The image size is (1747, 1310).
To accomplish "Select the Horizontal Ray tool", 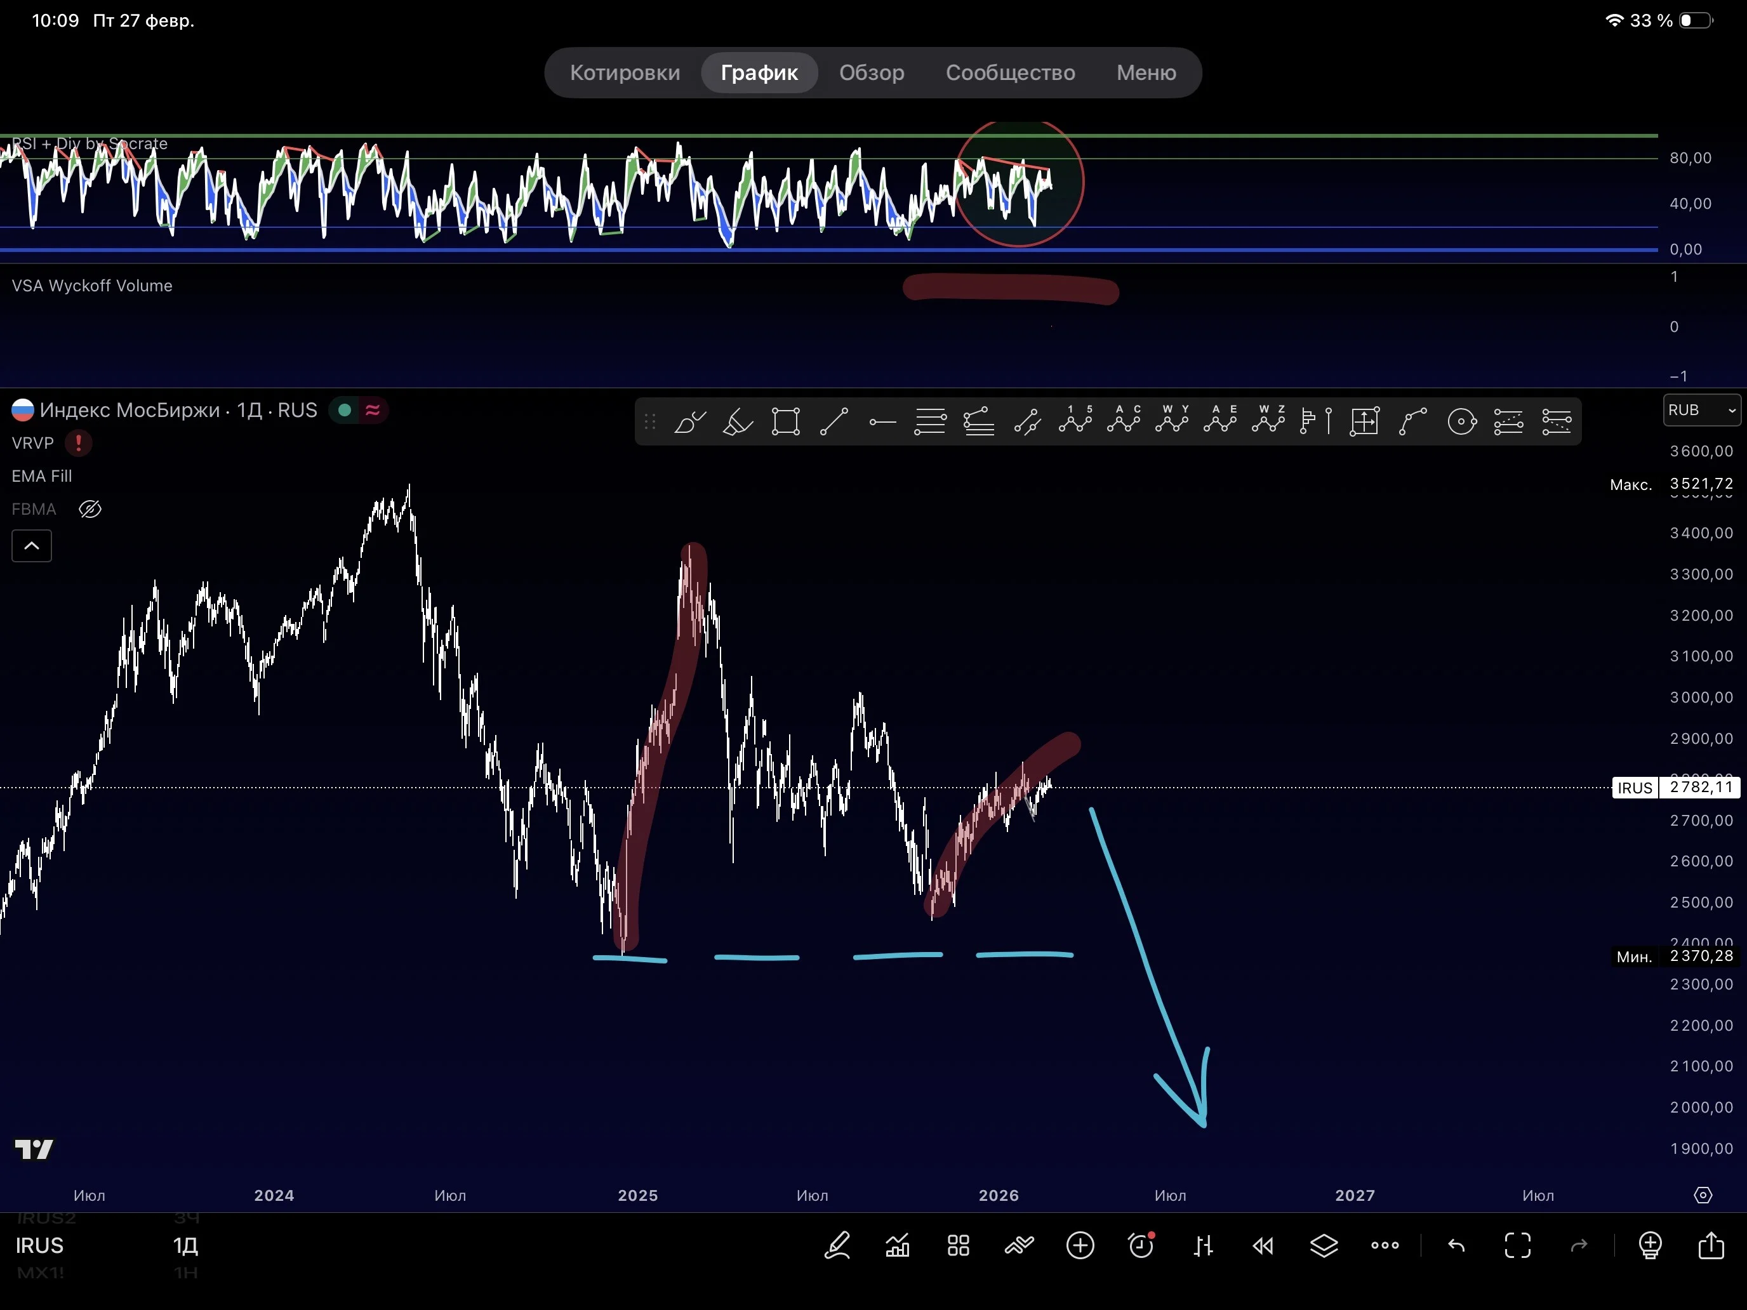I will pos(882,421).
